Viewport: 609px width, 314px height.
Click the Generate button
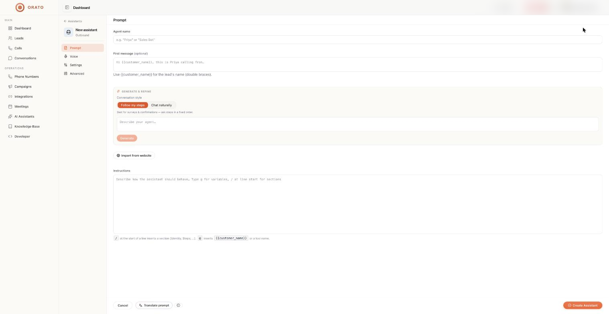pyautogui.click(x=127, y=138)
